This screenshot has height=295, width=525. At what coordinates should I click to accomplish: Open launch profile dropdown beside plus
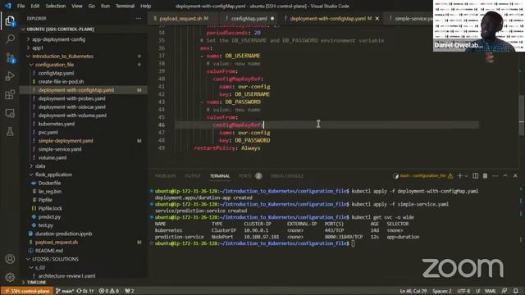[x=466, y=176]
